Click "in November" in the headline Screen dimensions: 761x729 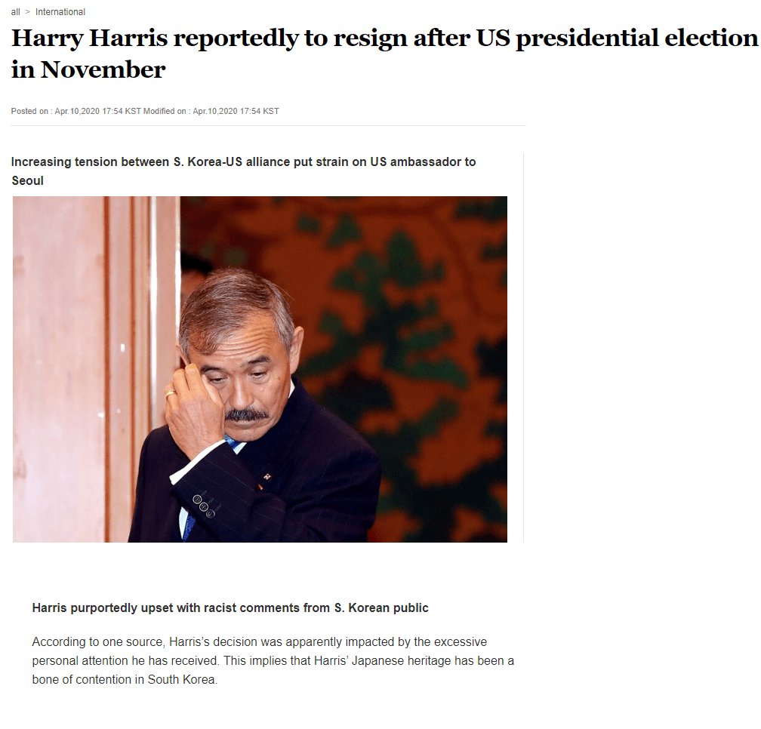88,70
